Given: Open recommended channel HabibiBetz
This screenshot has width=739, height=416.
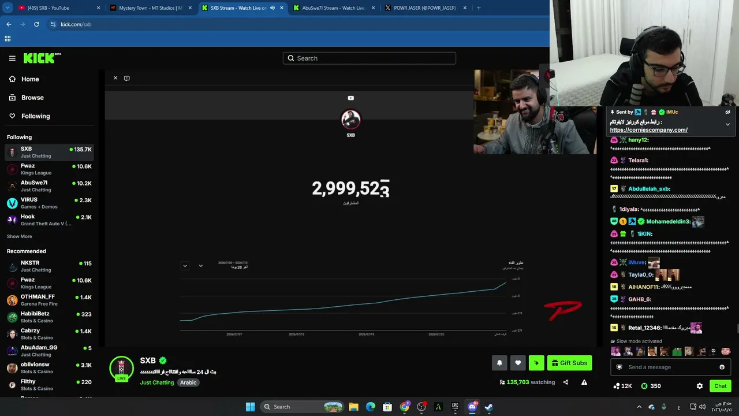Looking at the screenshot, I should pyautogui.click(x=49, y=317).
